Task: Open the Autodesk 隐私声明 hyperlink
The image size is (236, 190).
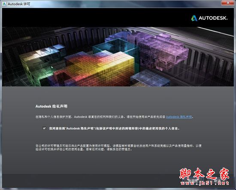Action: point(179,117)
